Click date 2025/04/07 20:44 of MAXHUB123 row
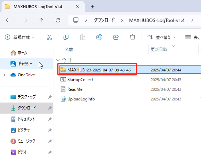Viewport: 201px width, 156px height. click(166, 70)
